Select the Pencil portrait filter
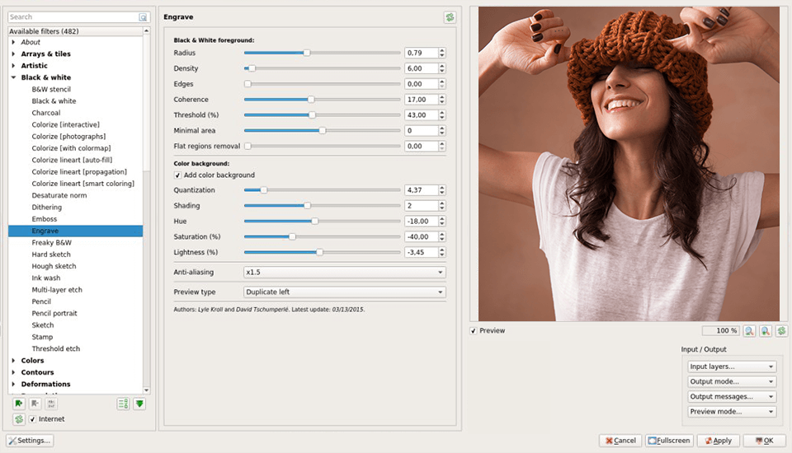This screenshot has width=792, height=453. [x=54, y=313]
